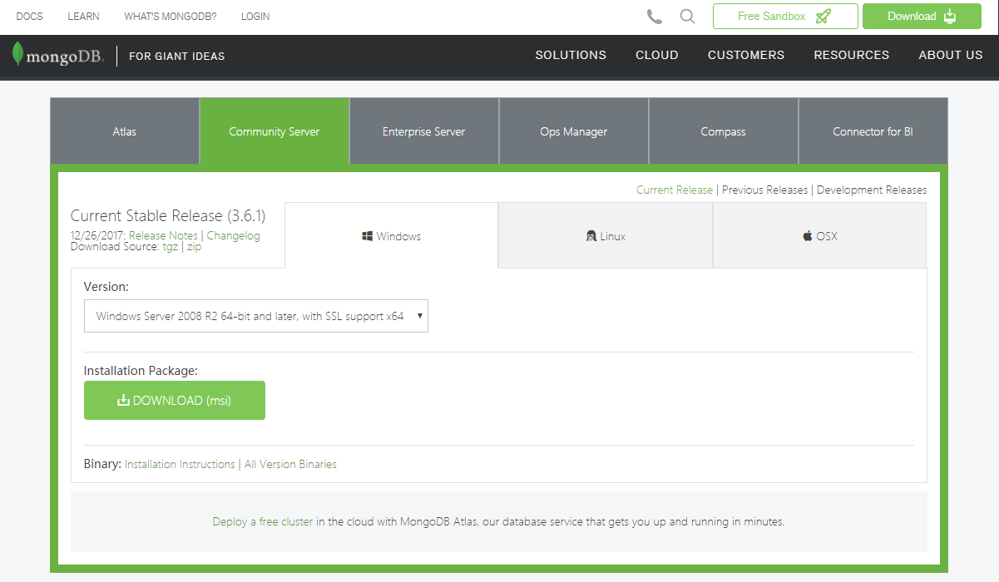Click the download arrow icon on DOWNLOAD (msi)

(123, 401)
